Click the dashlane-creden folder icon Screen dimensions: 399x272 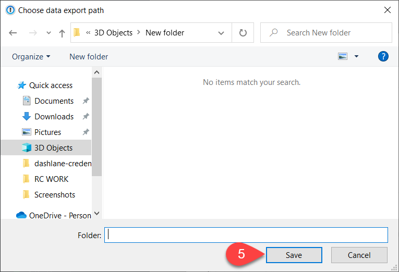(x=26, y=163)
